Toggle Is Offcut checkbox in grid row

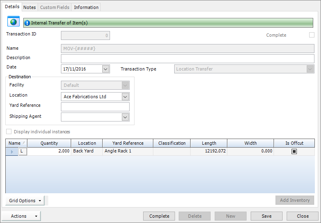coord(294,151)
